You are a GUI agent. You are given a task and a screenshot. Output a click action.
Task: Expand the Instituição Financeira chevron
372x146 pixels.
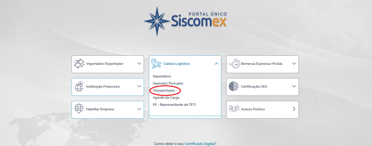click(x=139, y=86)
